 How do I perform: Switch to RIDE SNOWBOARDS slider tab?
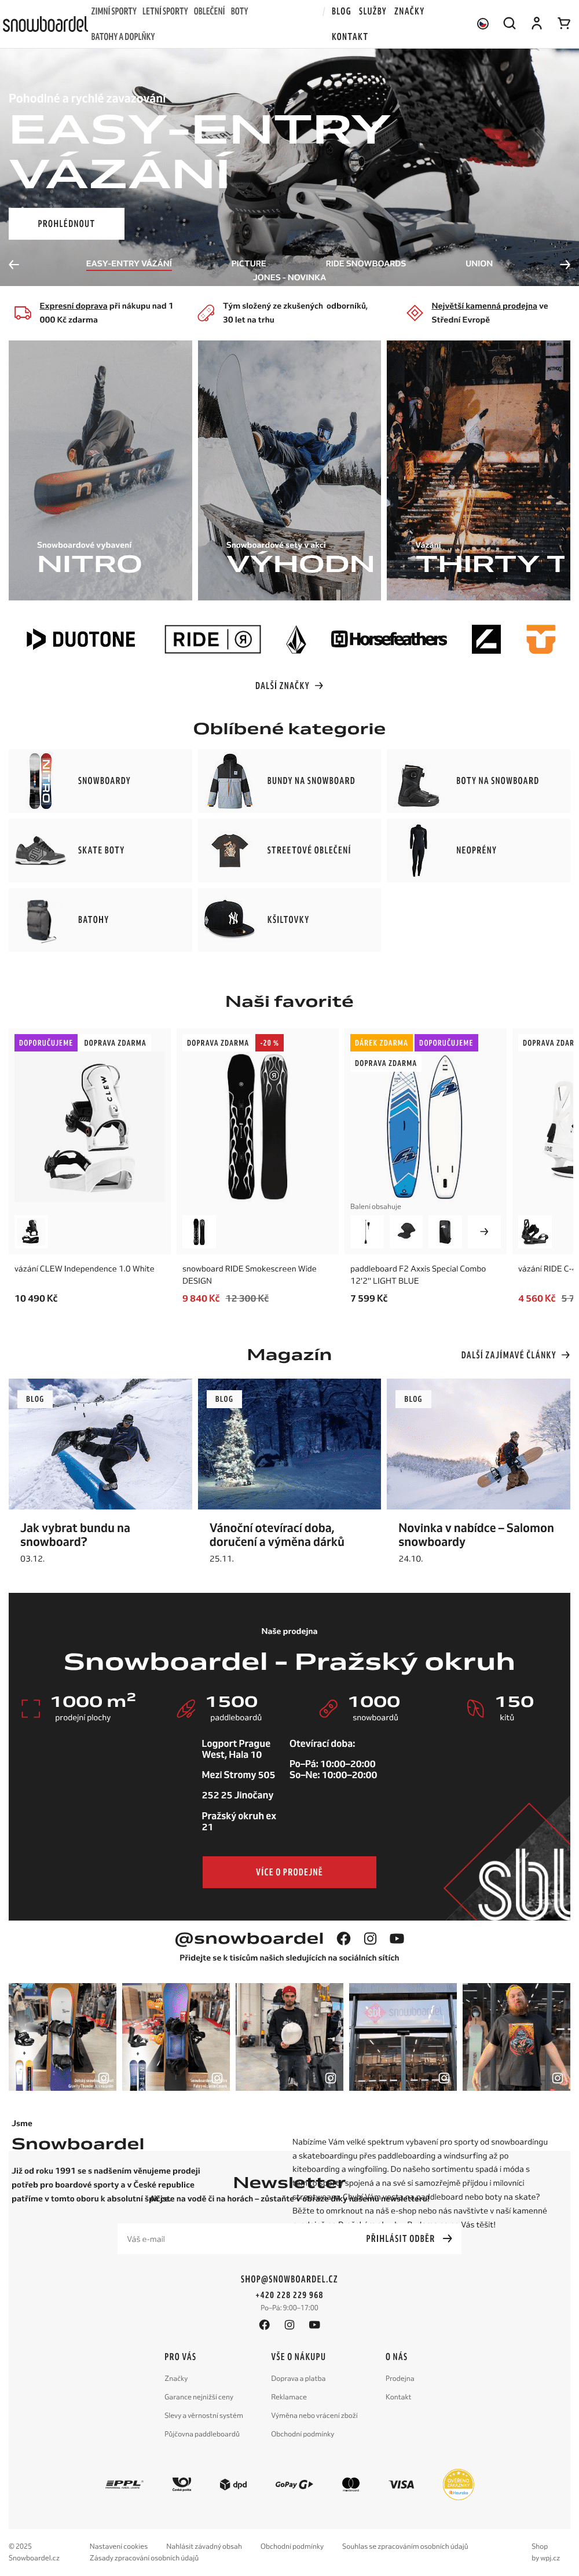tap(366, 264)
